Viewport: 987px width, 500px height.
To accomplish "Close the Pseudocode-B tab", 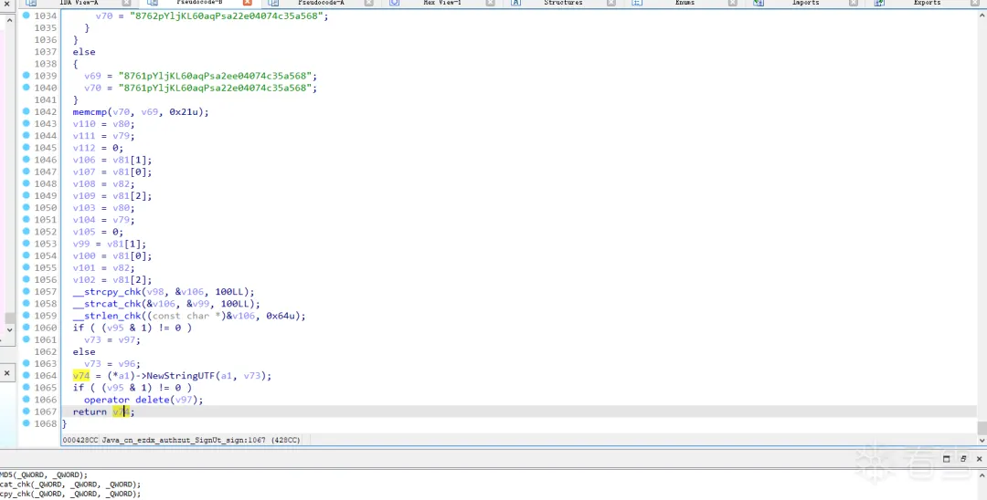I will coord(248,3).
